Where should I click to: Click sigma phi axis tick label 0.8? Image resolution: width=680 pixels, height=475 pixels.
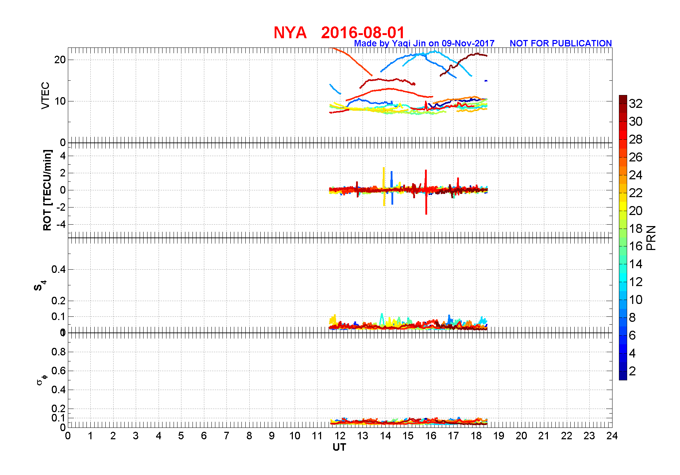[x=59, y=352]
